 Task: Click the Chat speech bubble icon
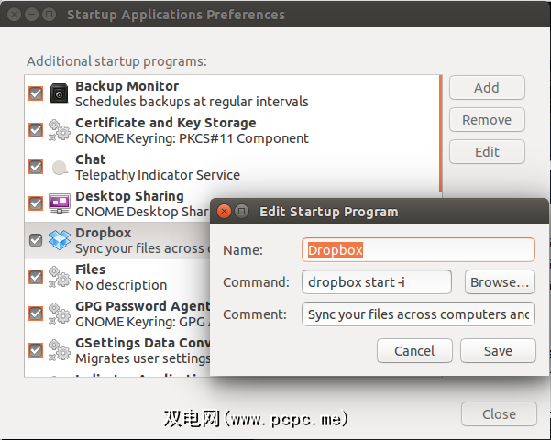pos(60,167)
